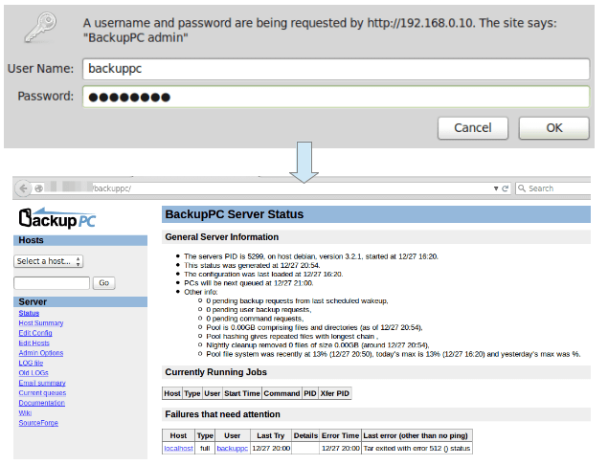Click the BackupPC logo
The image size is (608, 465).
[57, 218]
